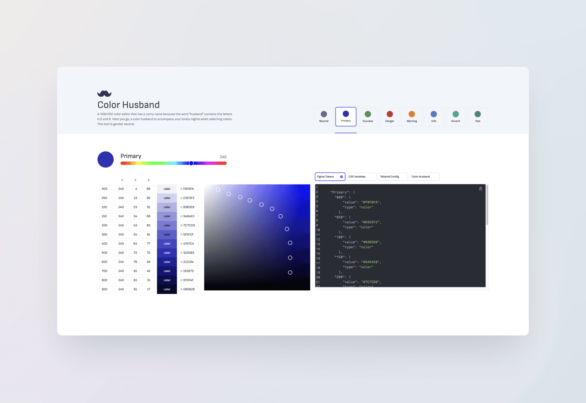Click the 900 shade name field
Image resolution: width=586 pixels, height=403 pixels.
(107, 289)
